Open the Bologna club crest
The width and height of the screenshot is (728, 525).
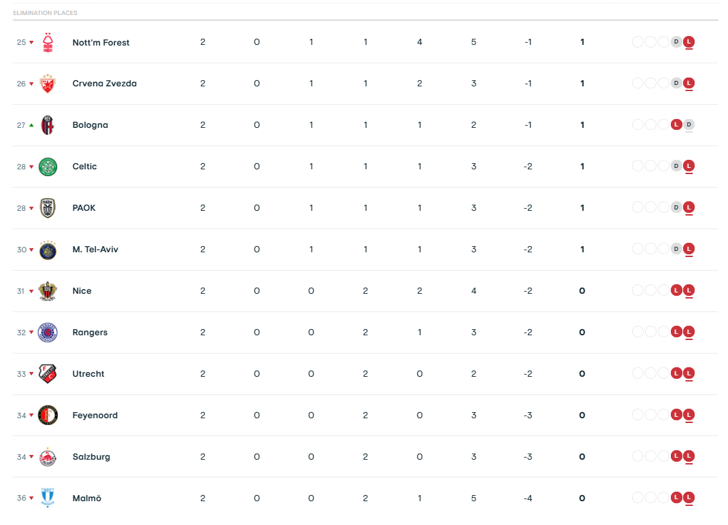(x=48, y=125)
